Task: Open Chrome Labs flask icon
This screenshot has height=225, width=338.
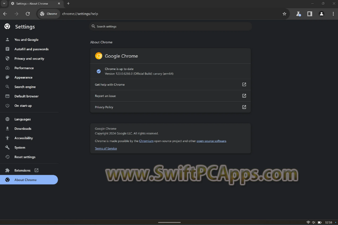Action: coord(299,14)
